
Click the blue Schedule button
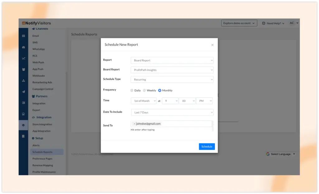point(207,147)
